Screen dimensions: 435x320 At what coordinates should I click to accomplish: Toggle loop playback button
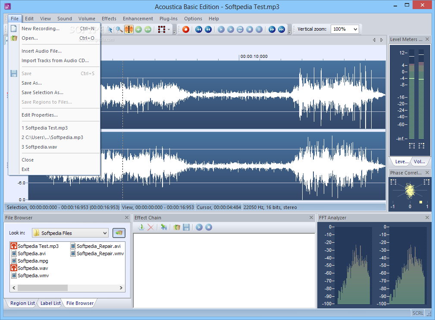[240, 29]
